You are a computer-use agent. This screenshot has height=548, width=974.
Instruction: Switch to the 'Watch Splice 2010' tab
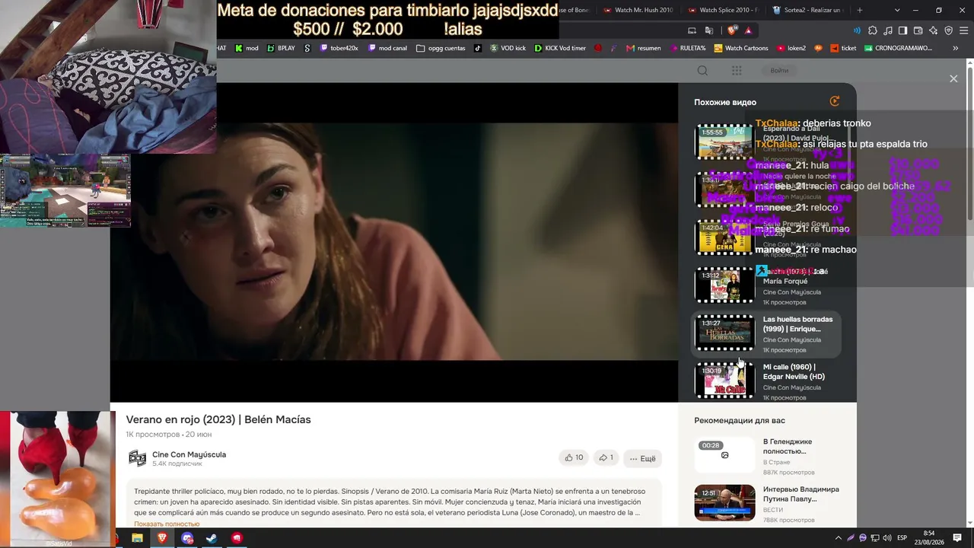[x=723, y=10]
